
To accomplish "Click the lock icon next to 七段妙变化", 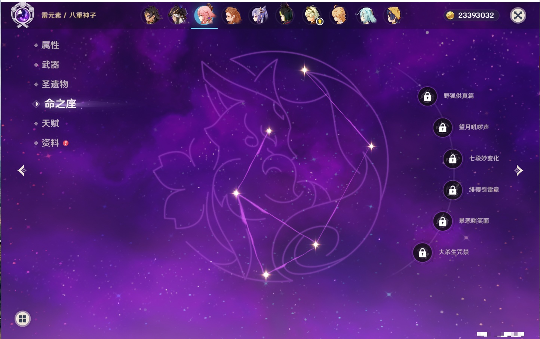I will click(x=452, y=159).
